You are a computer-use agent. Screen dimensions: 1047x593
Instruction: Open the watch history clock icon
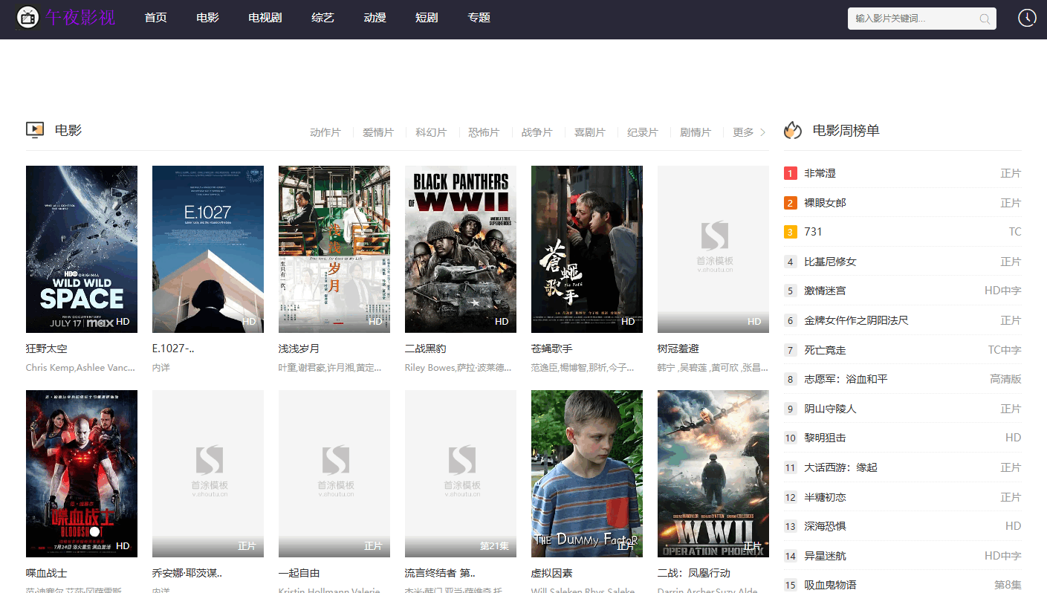(x=1027, y=18)
